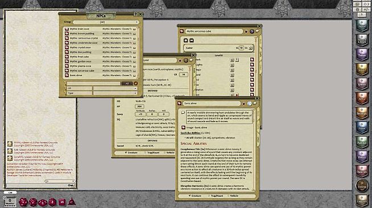Click the HP field in crystal ooze window
This screenshot has width=372, height=208.
click(139, 107)
